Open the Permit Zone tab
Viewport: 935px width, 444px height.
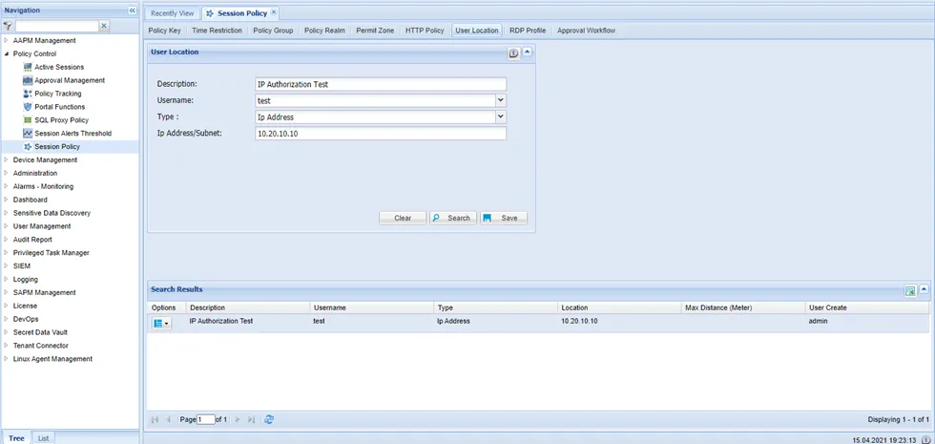(375, 31)
